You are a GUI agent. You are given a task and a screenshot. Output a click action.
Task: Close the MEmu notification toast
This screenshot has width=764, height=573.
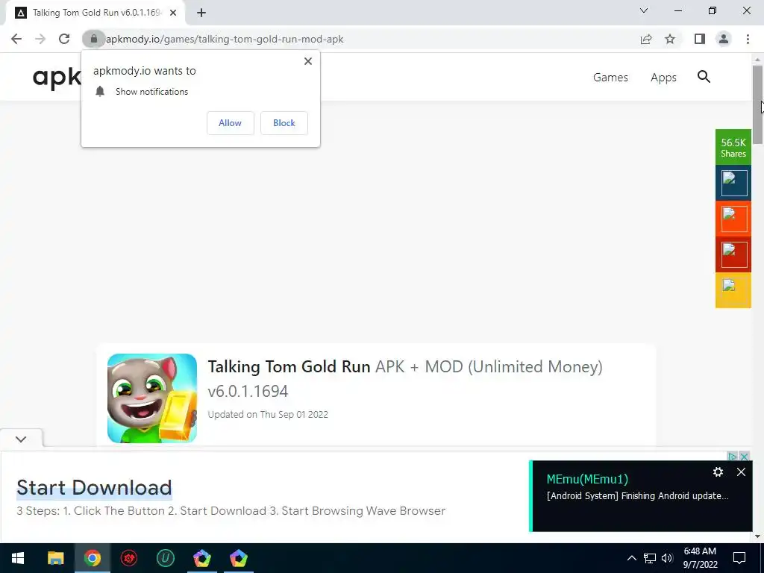pos(741,472)
